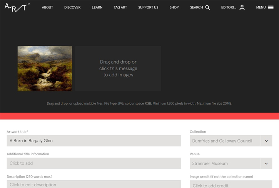Screen dimensions: 279x188
Task: Click to edit the description field
Action: 94,184
